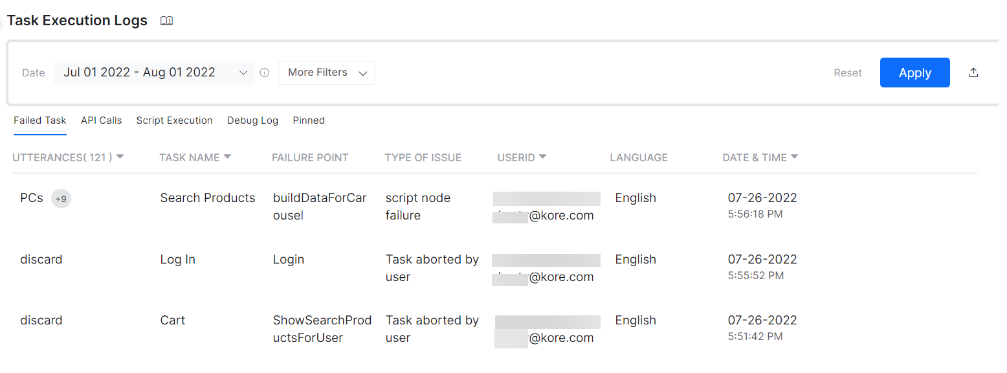Select the Search Products failed task row

(x=207, y=198)
